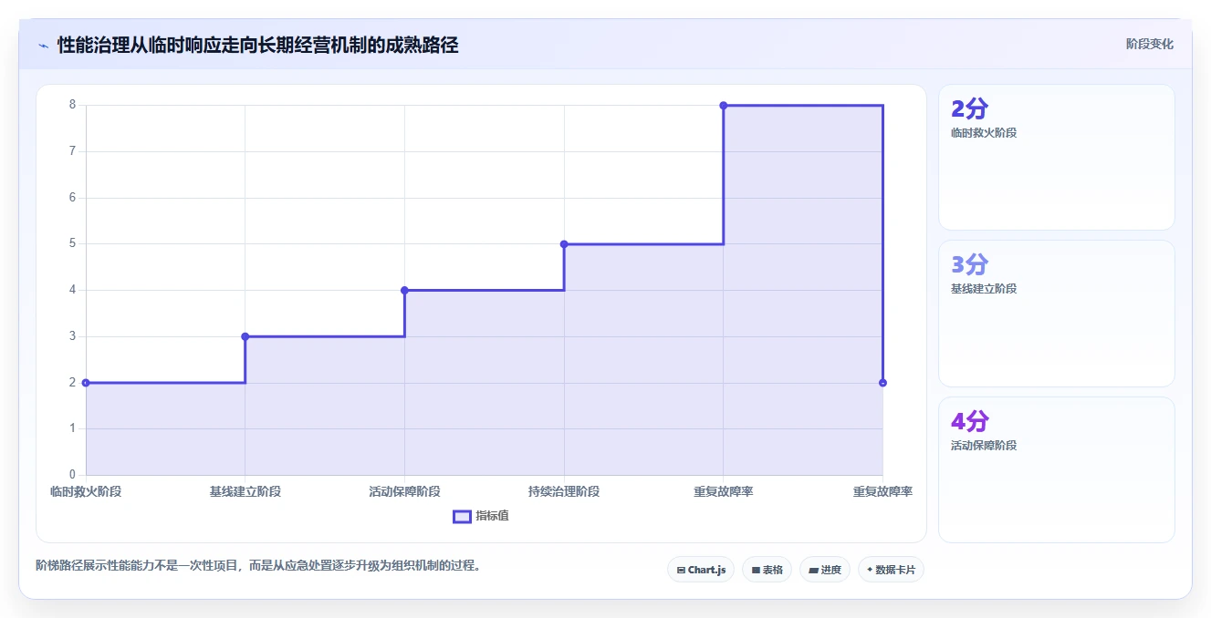Click the card caption 活动保障阶段 under 4分

point(984,446)
